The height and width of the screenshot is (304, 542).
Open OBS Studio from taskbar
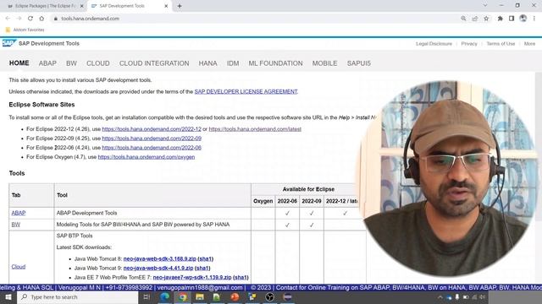tap(269, 296)
